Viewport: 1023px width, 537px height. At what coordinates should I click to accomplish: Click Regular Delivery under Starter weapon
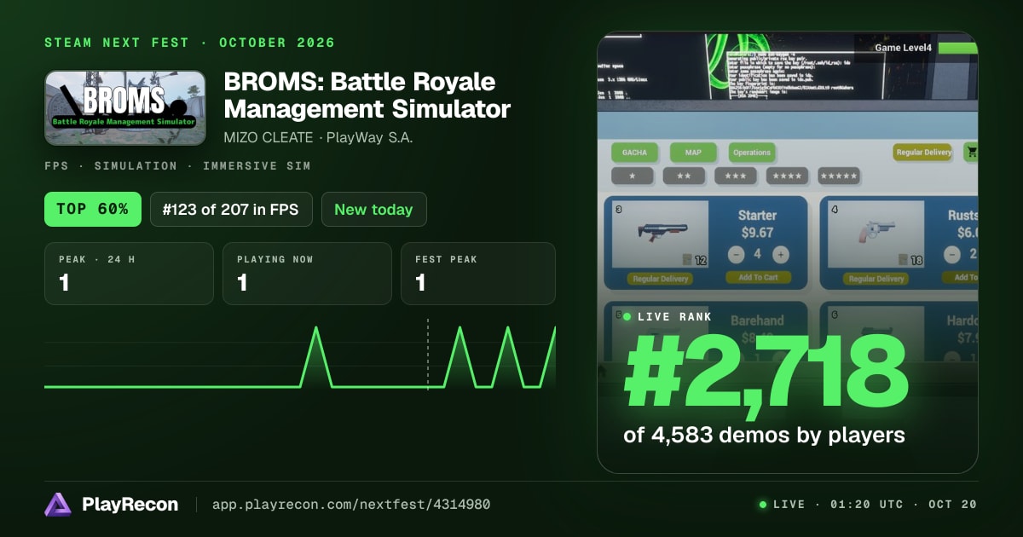click(x=661, y=279)
